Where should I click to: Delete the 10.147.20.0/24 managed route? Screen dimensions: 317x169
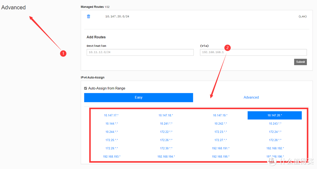(x=88, y=16)
